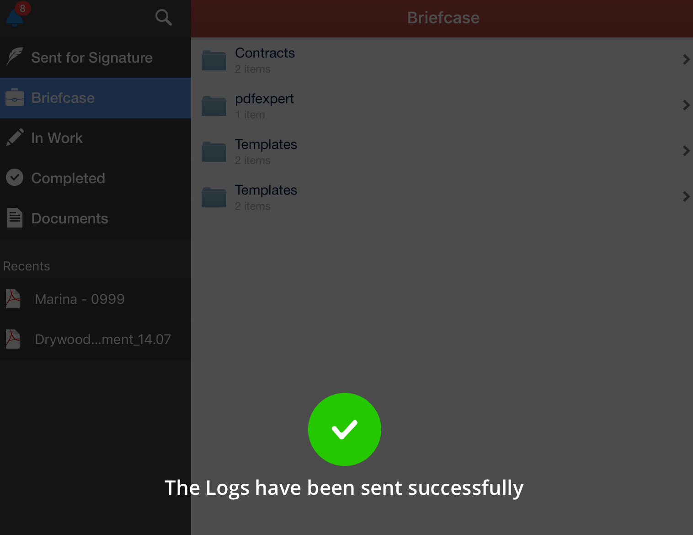Click the pdfexpert folder icon
This screenshot has width=693, height=535.
[x=214, y=106]
